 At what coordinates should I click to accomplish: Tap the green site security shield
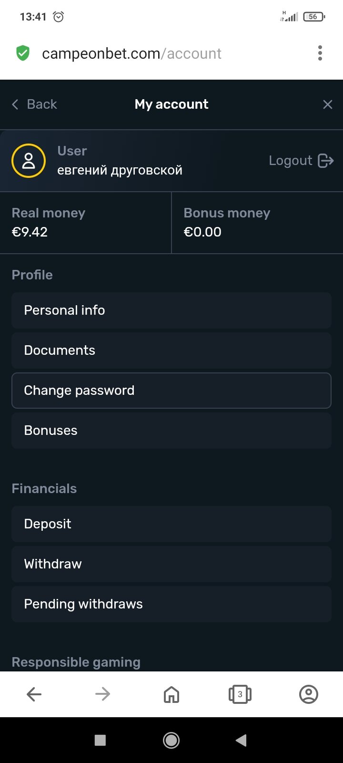[22, 53]
